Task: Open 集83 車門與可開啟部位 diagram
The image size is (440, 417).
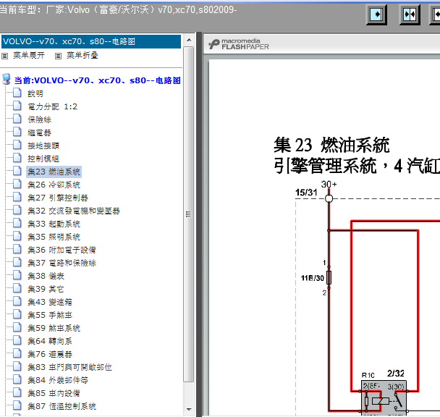Action: coord(69,367)
